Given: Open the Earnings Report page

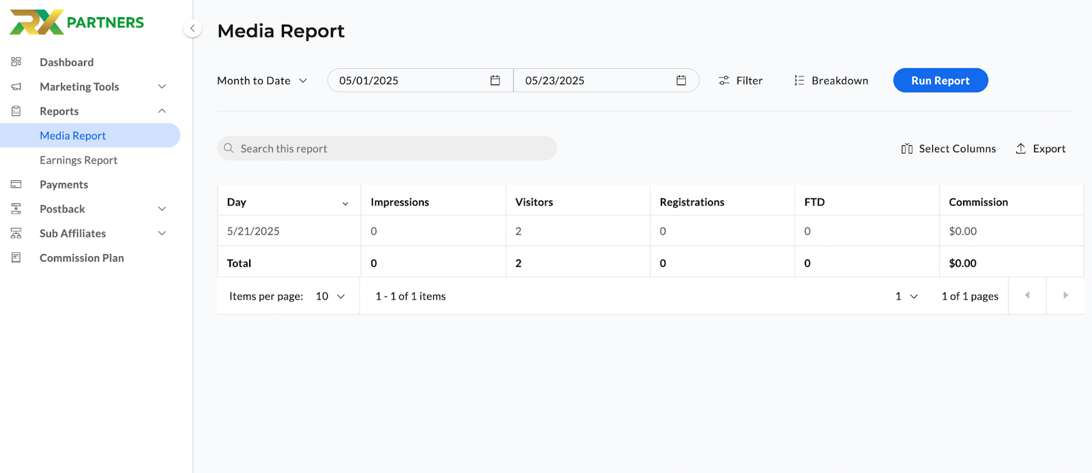Looking at the screenshot, I should point(78,160).
